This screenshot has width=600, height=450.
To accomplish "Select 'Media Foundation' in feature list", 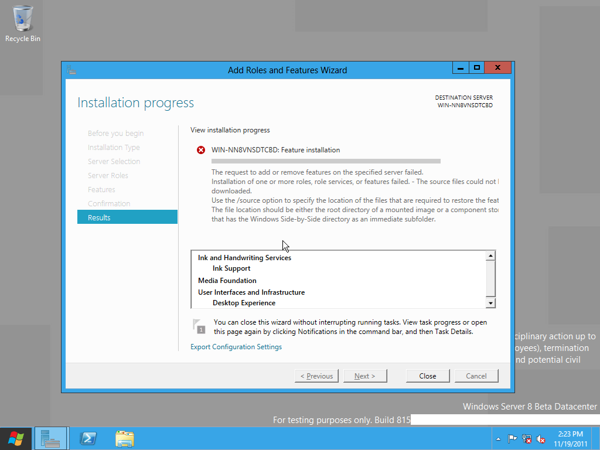I will click(227, 281).
